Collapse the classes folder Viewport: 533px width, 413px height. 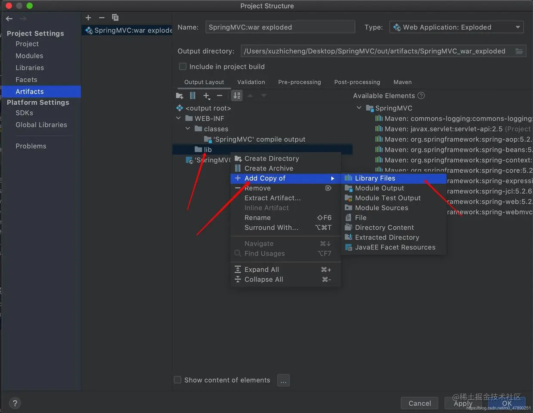point(188,128)
